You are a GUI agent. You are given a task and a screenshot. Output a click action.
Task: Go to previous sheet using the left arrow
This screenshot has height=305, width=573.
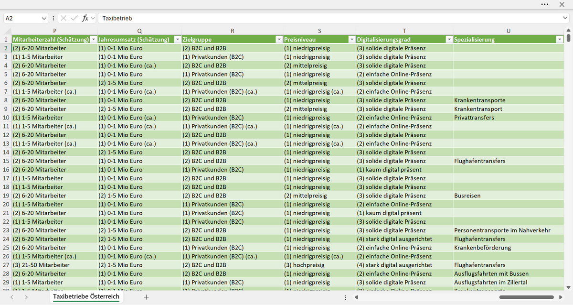coord(12,297)
